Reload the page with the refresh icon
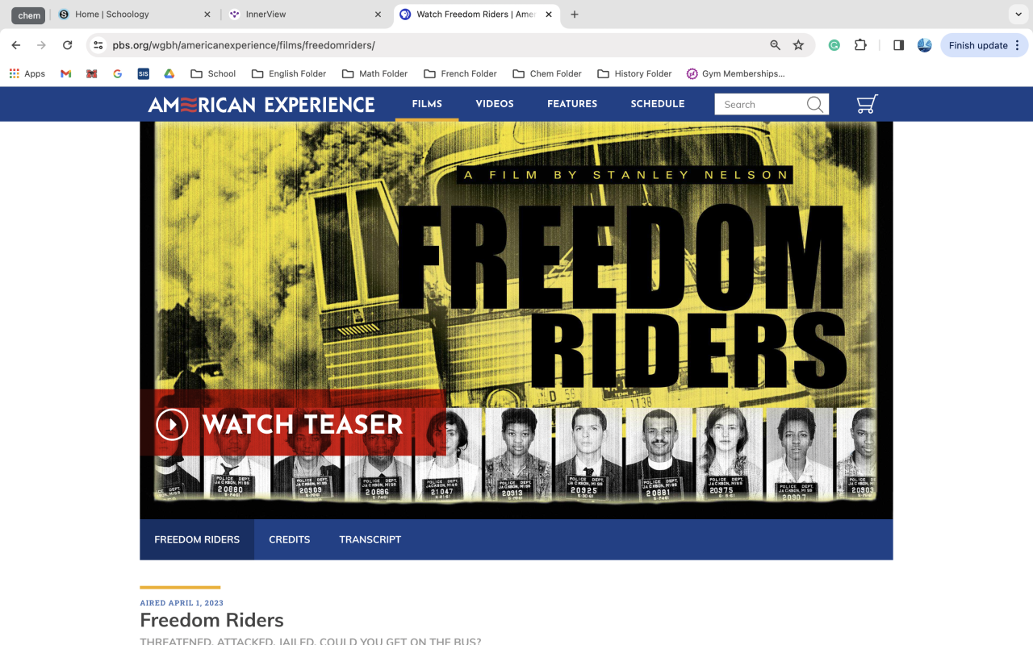1033x645 pixels. (68, 45)
